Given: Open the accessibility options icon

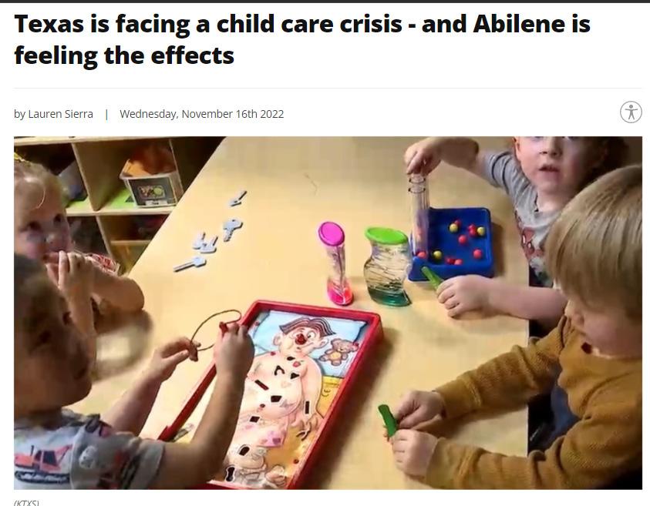Looking at the screenshot, I should click(x=631, y=112).
